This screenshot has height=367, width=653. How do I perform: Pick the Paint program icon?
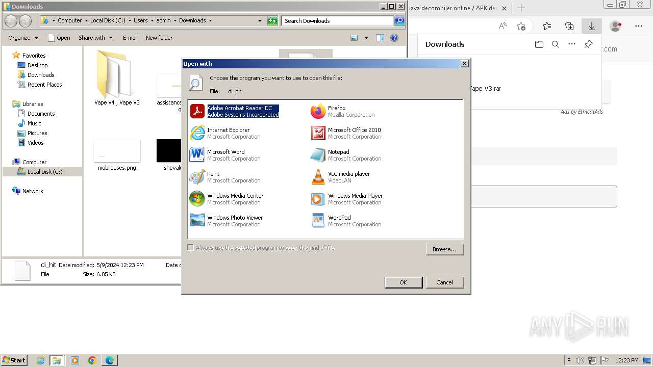(x=197, y=177)
